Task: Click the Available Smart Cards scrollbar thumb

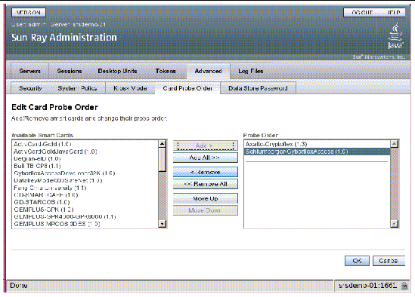Action: pos(162,160)
